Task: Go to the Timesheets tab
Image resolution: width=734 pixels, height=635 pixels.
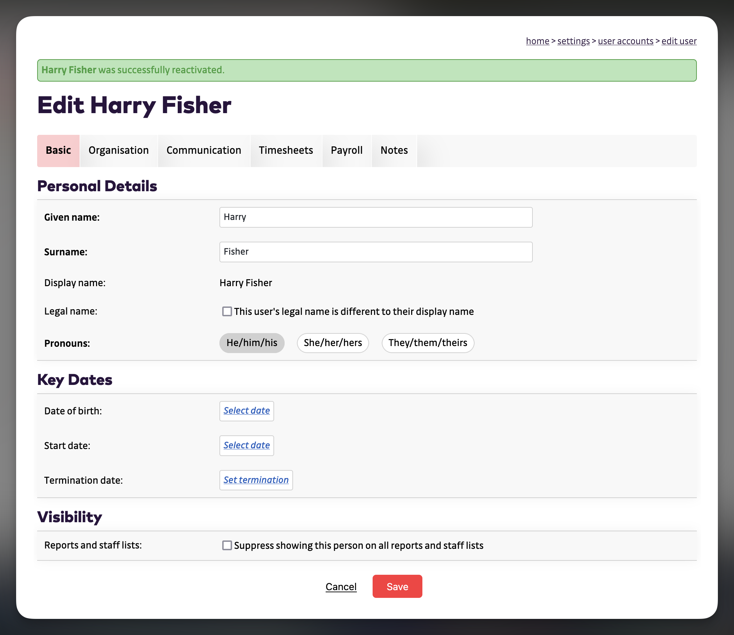Action: pyautogui.click(x=285, y=150)
